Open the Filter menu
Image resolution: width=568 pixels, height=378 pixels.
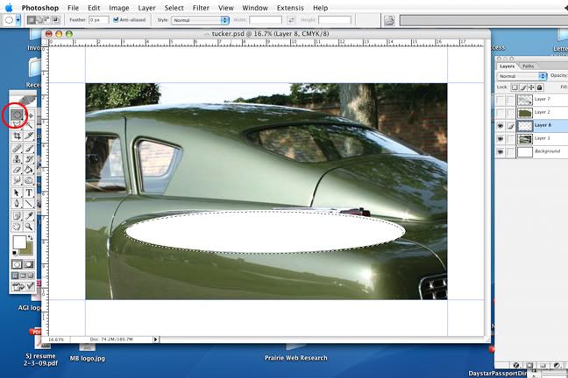tap(202, 7)
